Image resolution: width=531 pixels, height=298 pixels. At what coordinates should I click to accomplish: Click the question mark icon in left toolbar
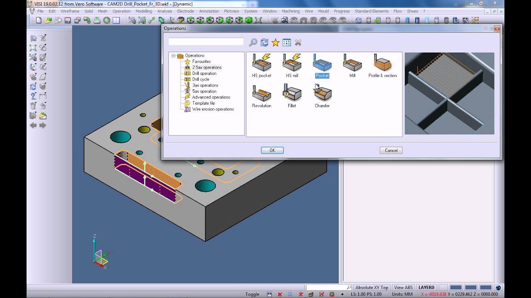click(x=33, y=96)
